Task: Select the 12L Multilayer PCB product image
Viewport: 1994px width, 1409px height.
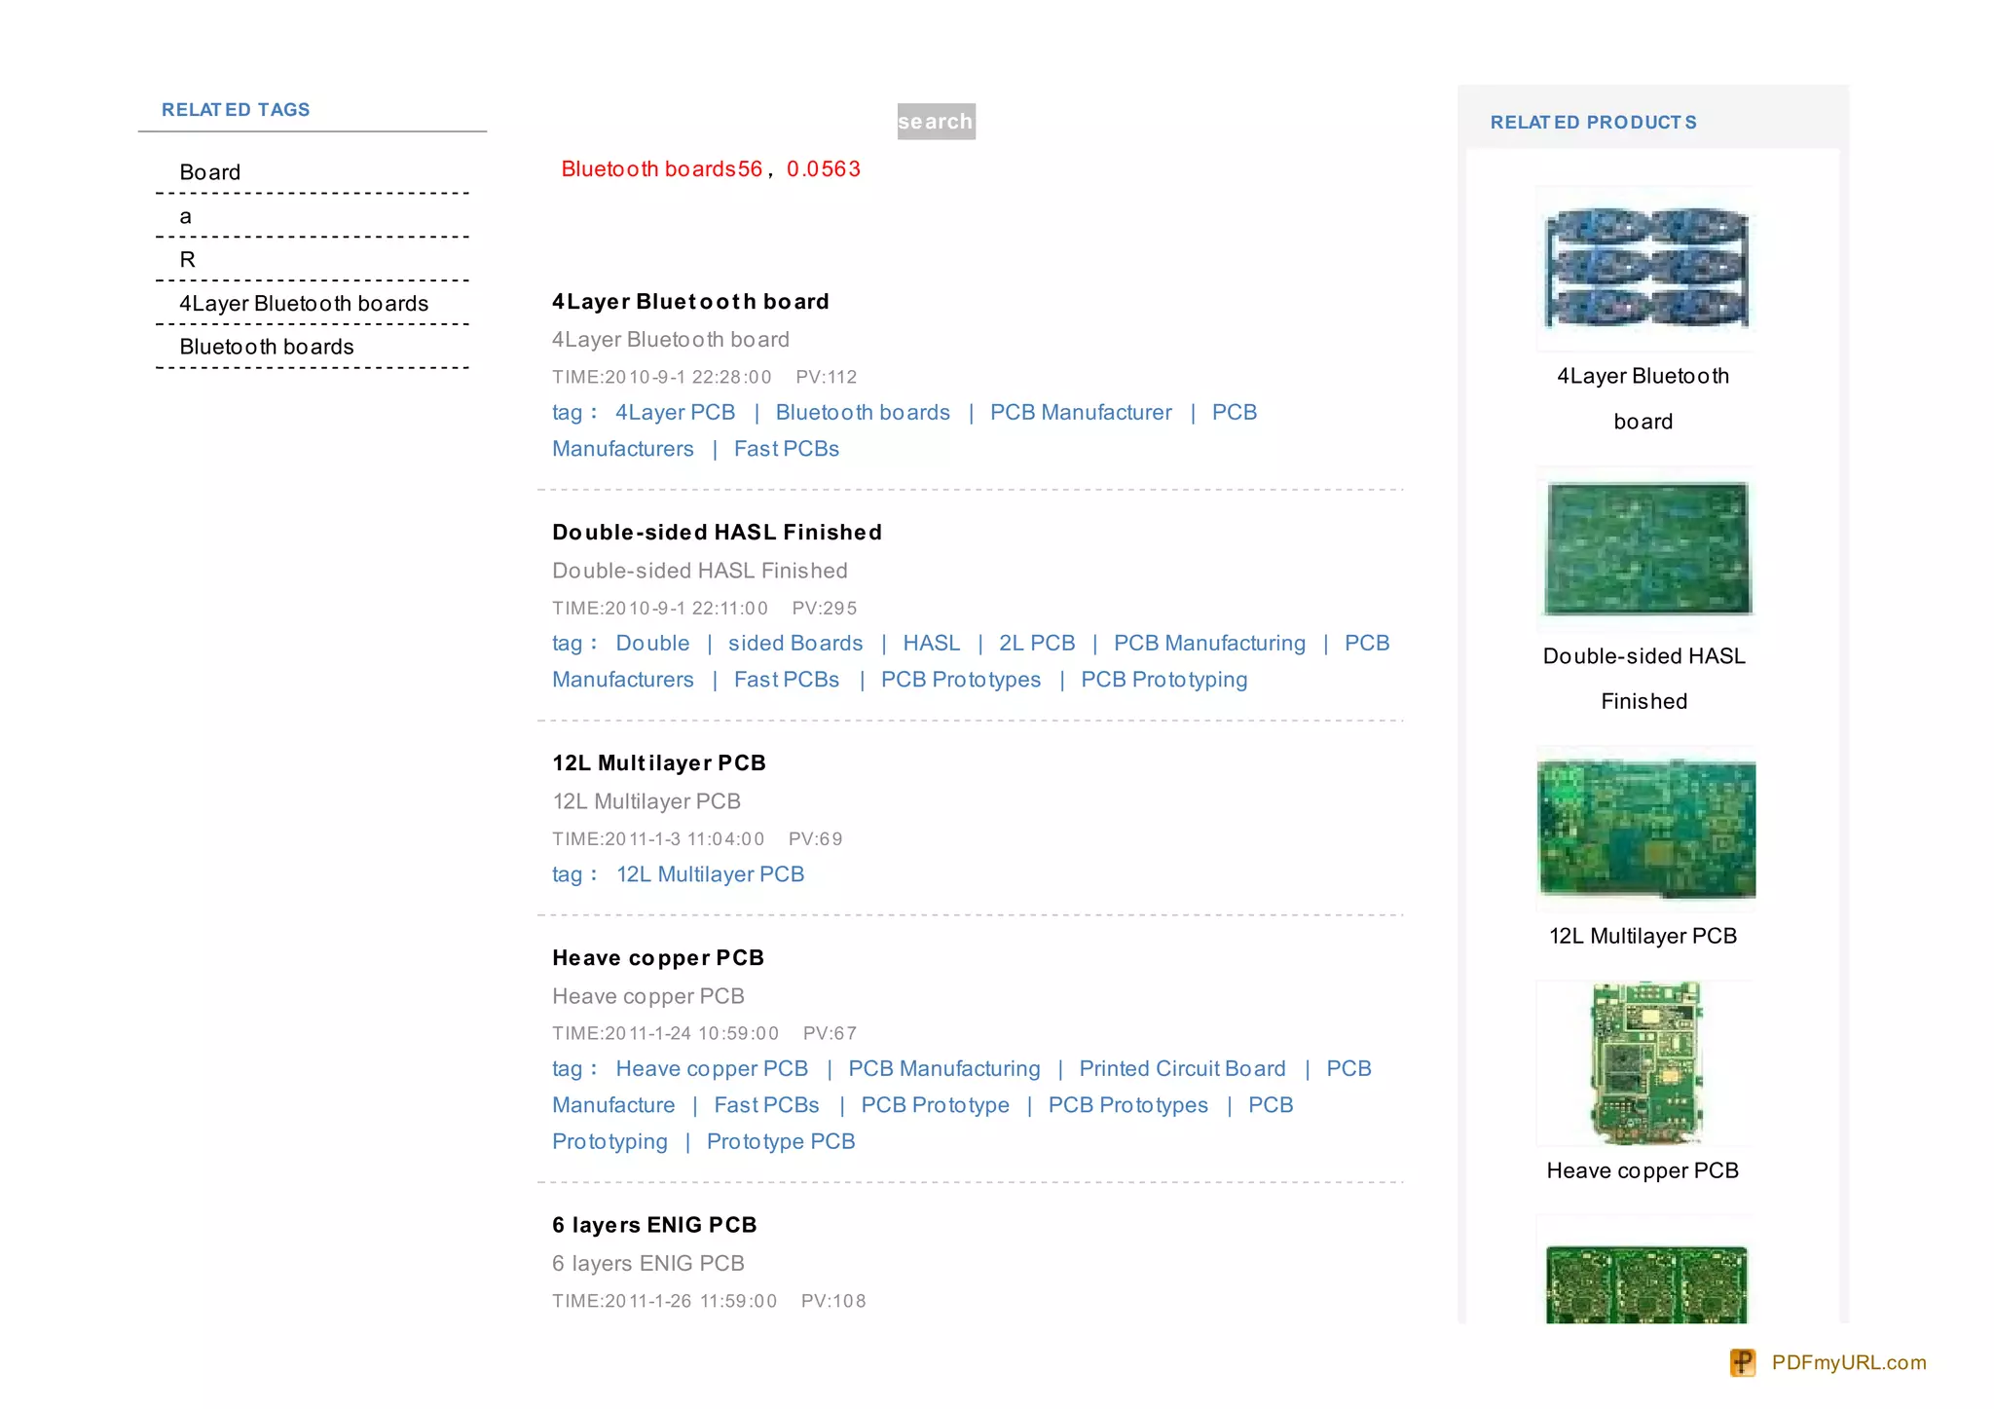Action: pos(1645,829)
